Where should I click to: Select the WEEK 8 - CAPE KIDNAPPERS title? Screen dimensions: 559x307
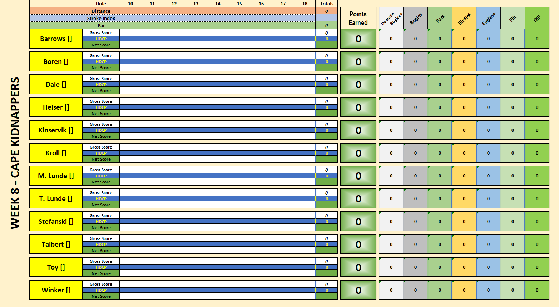pyautogui.click(x=15, y=153)
